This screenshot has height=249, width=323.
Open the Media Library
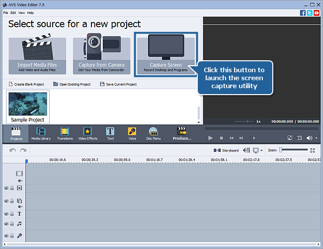click(x=41, y=134)
